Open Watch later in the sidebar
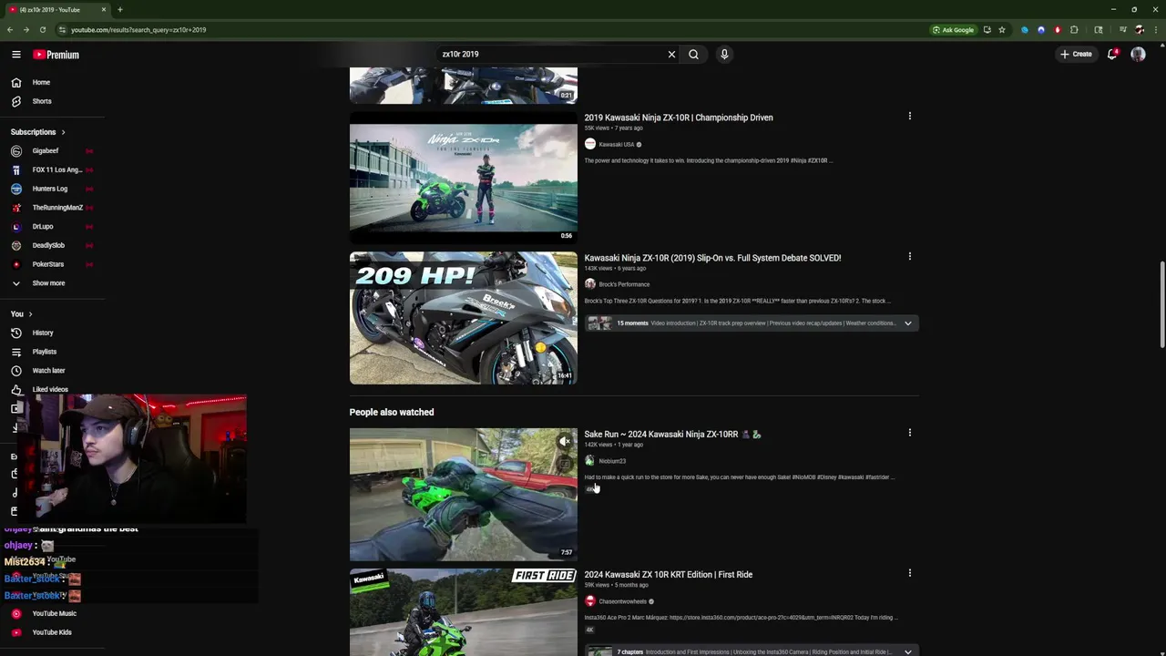Screen dimensions: 1166x656 tap(48, 371)
